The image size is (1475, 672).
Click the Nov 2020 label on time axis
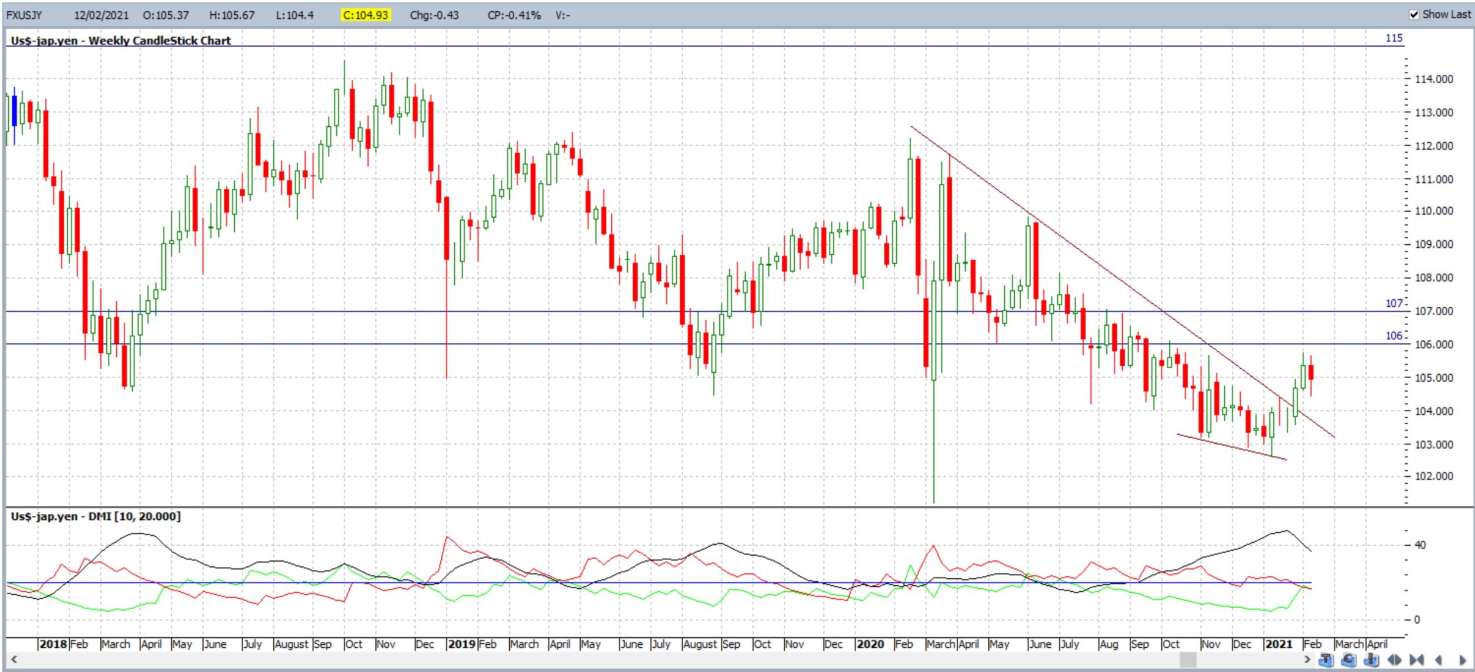pyautogui.click(x=1211, y=644)
